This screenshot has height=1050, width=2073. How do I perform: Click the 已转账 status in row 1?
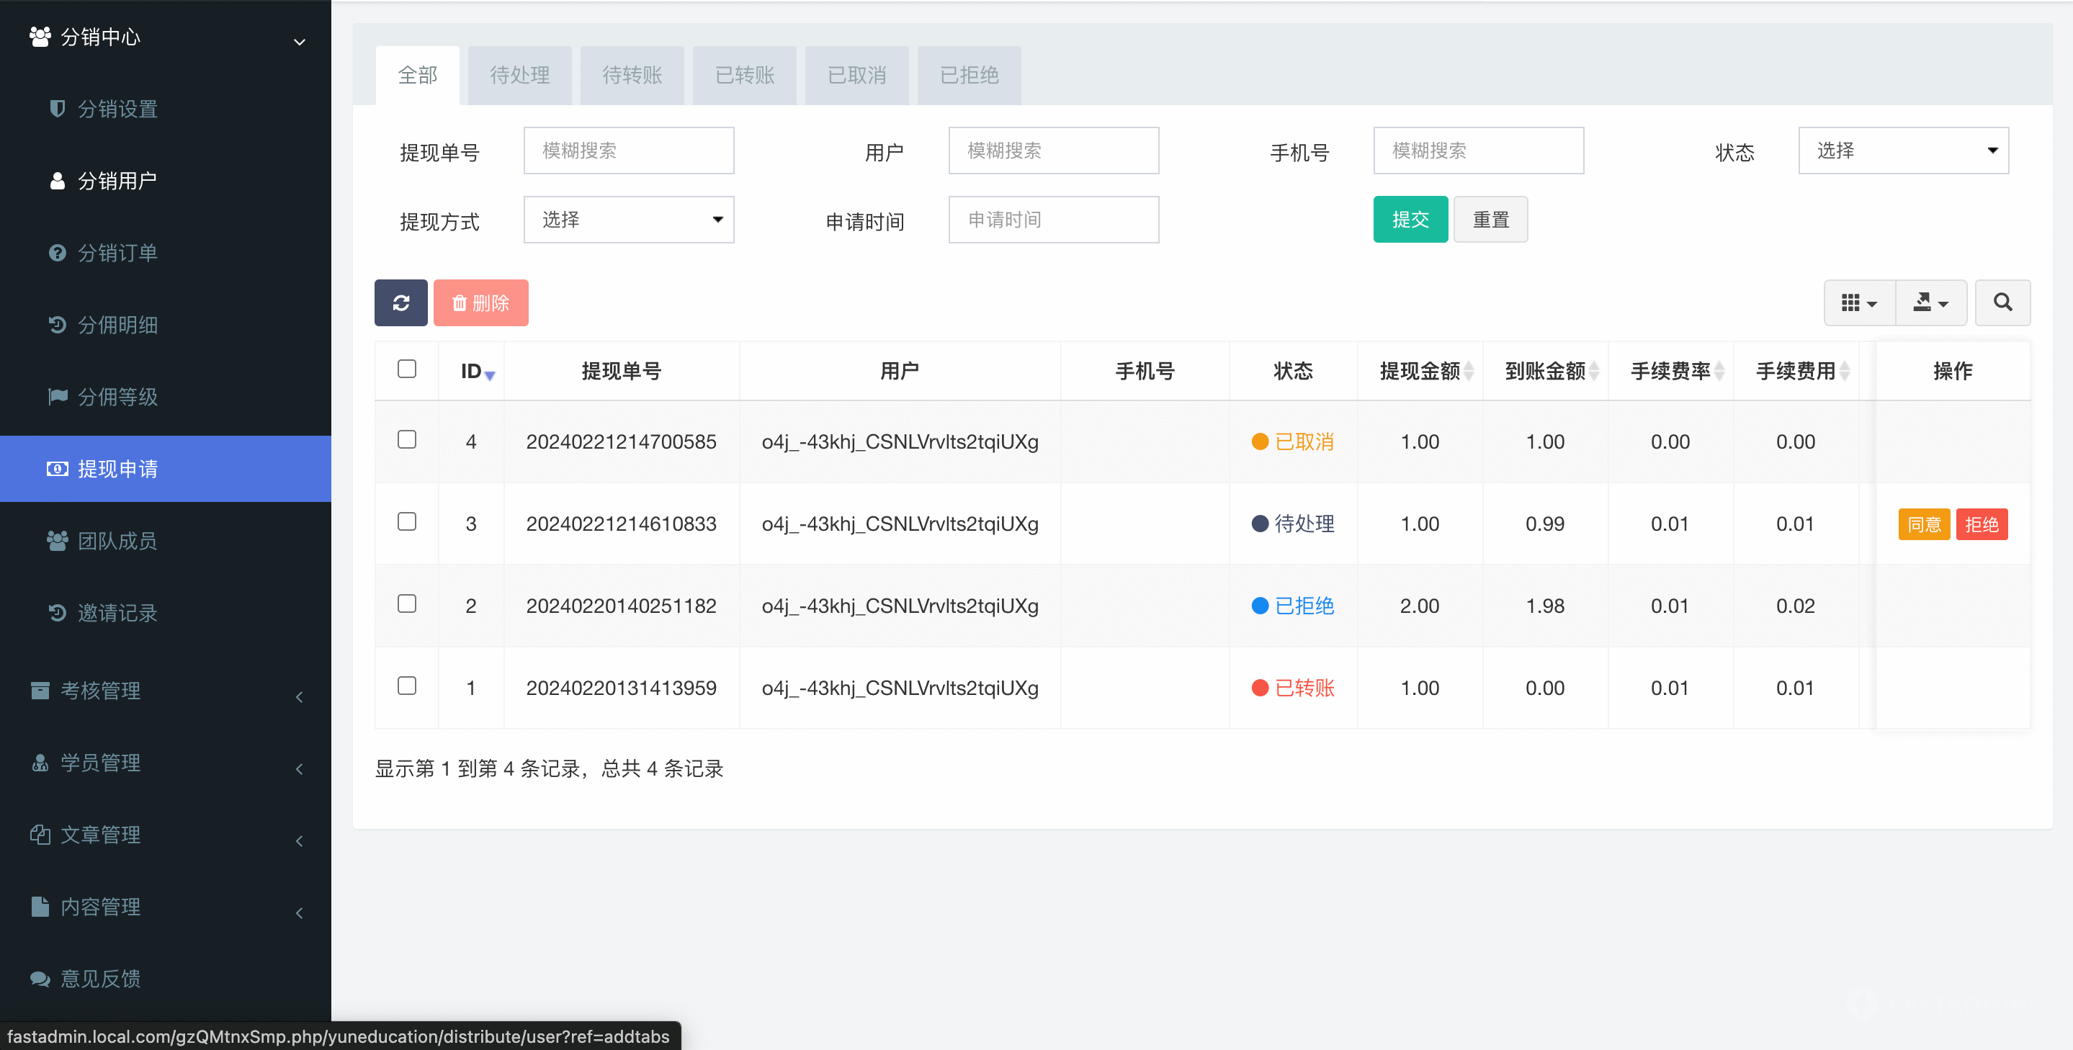[1293, 688]
